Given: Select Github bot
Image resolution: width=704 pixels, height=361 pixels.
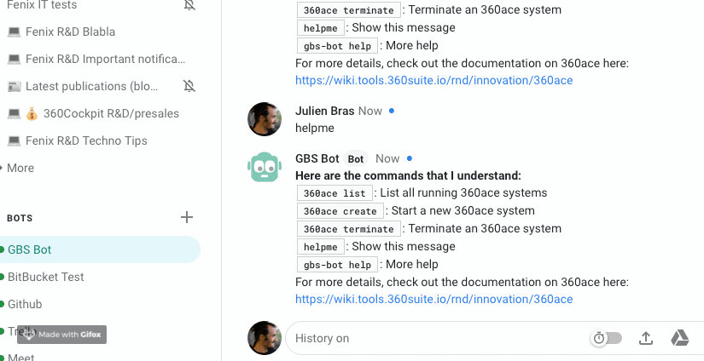Looking at the screenshot, I should pyautogui.click(x=25, y=304).
